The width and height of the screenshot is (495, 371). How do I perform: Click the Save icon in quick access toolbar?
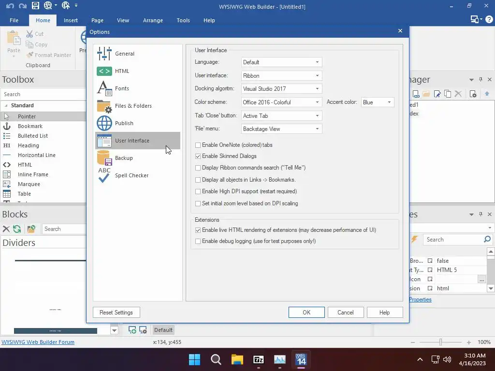click(35, 5)
